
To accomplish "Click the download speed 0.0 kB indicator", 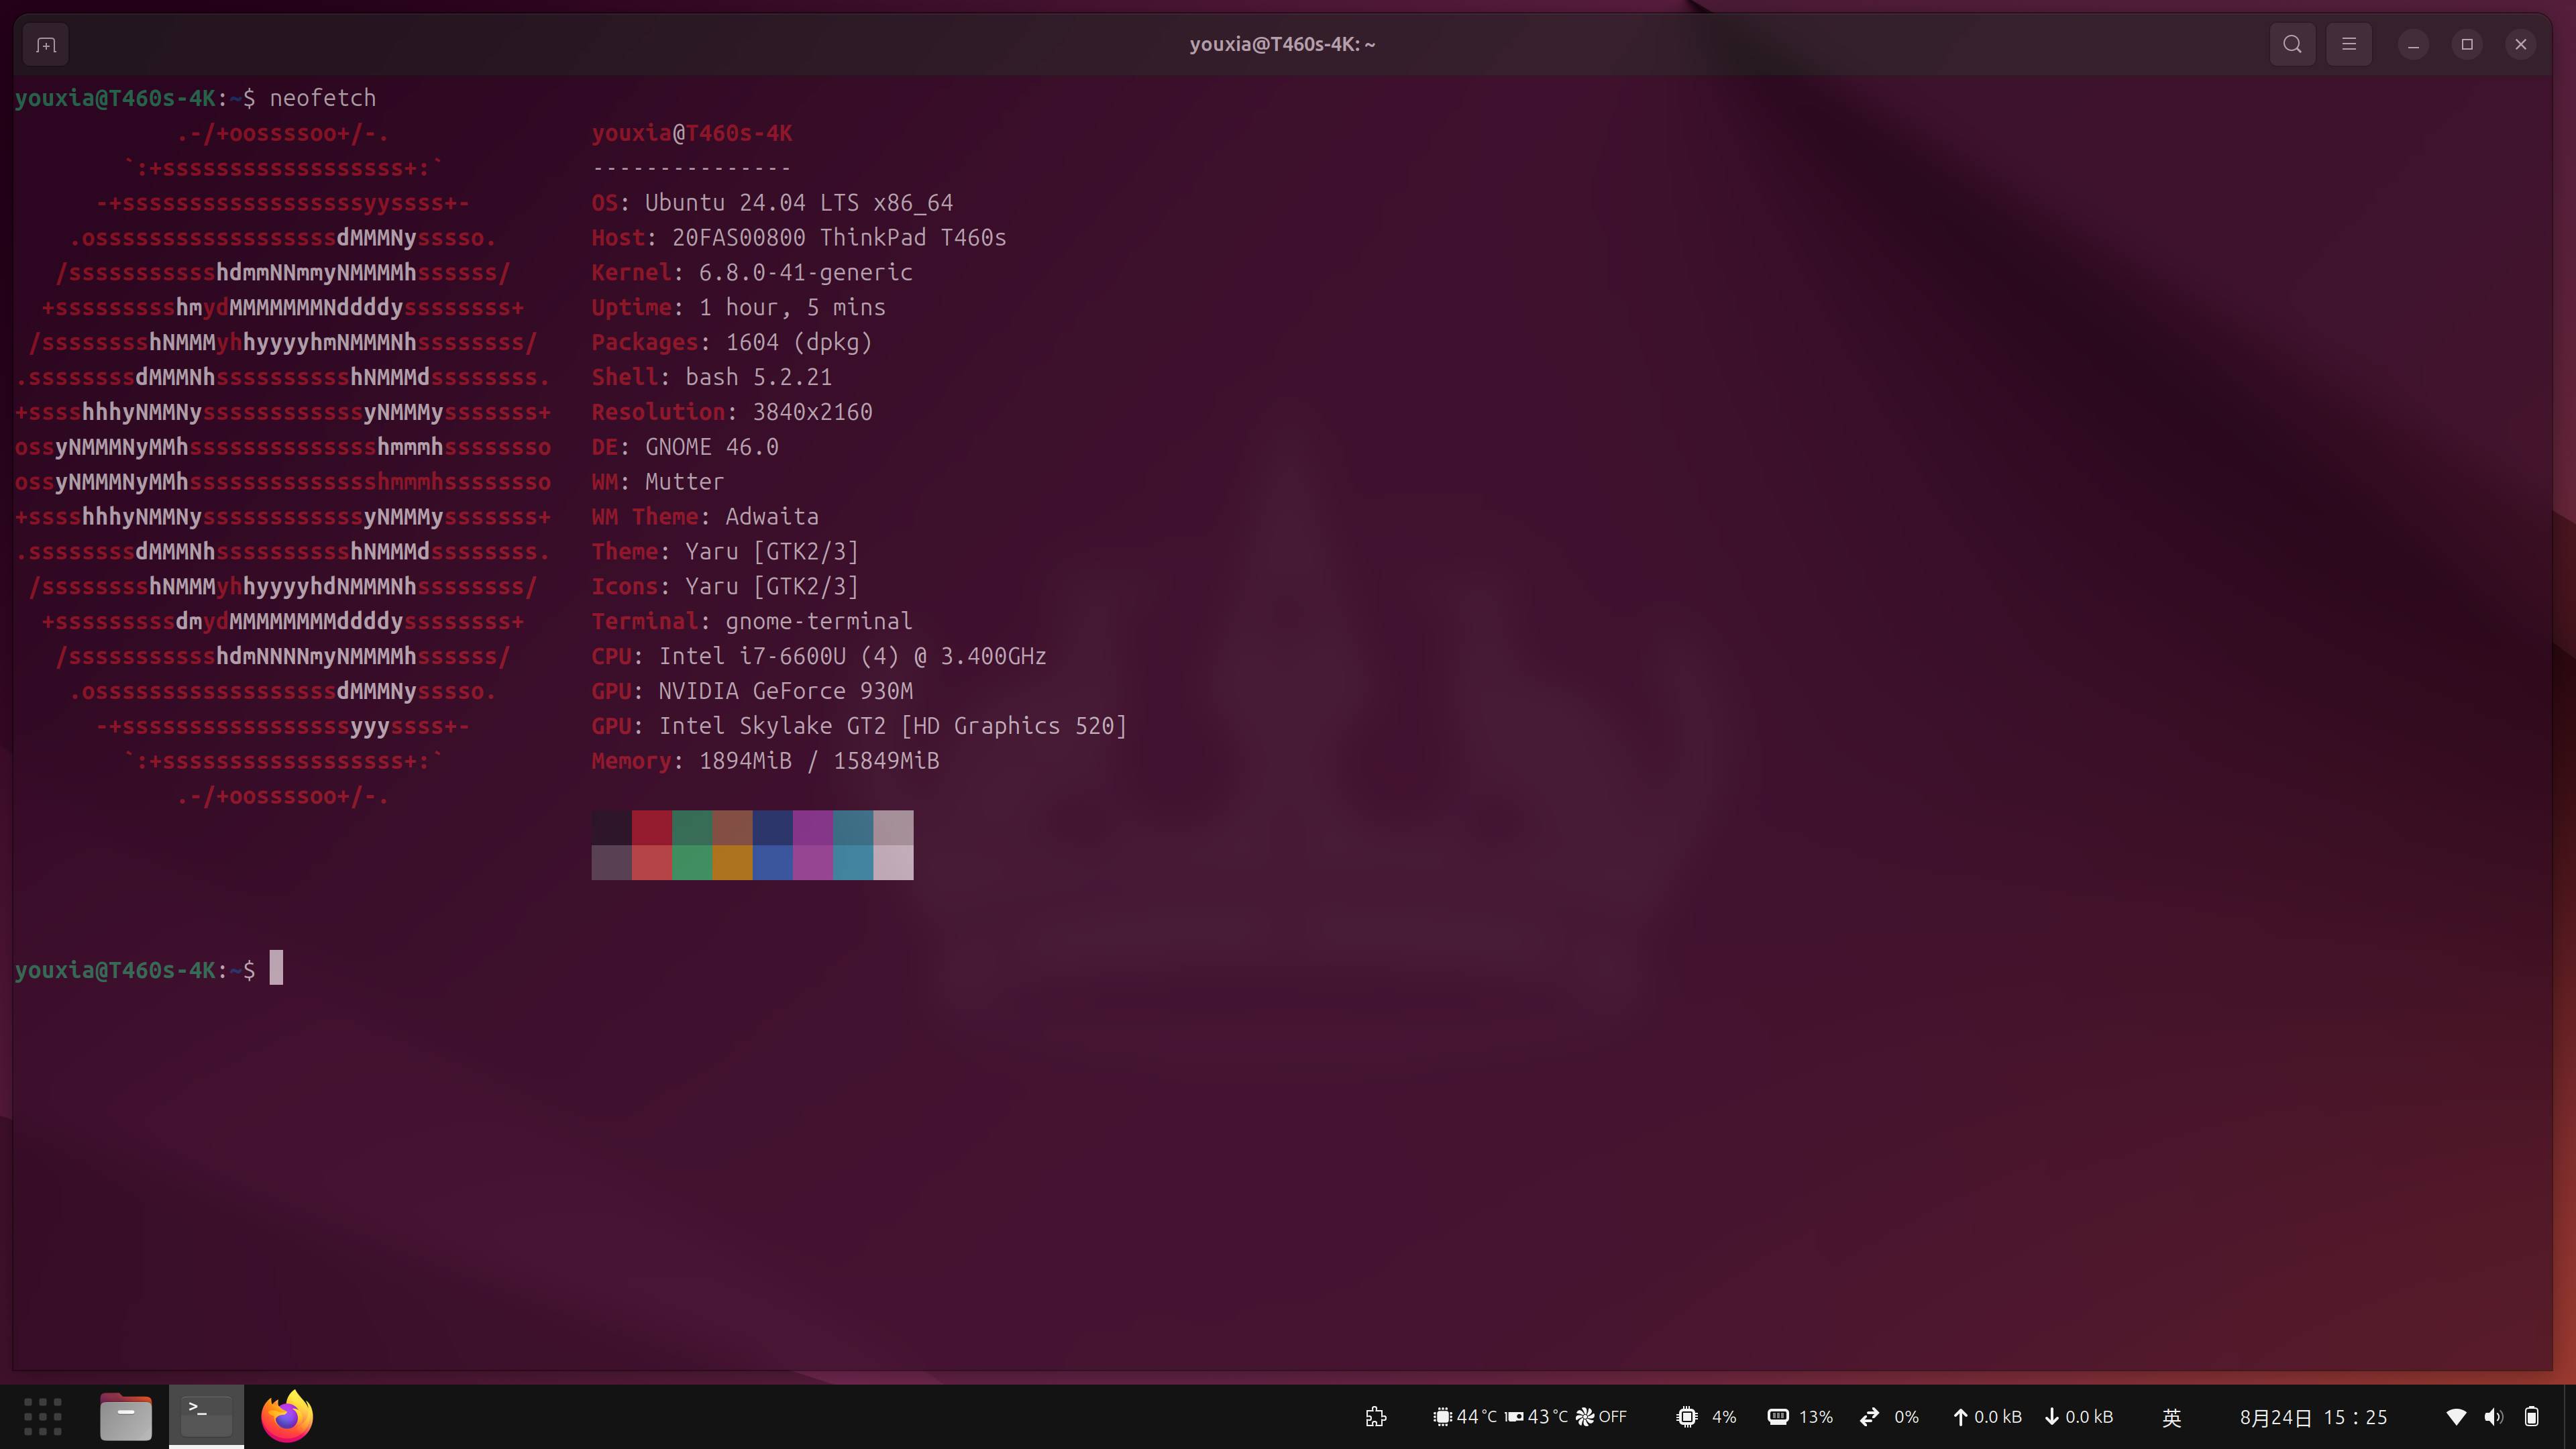I will pyautogui.click(x=2079, y=1417).
